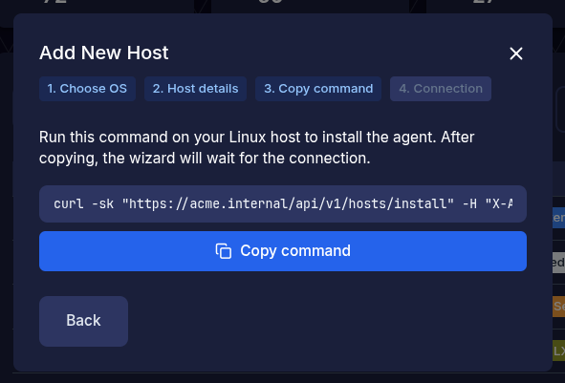Screen dimensions: 565x383
Task: Select the orange Se badge at the edge
Action: point(559,307)
